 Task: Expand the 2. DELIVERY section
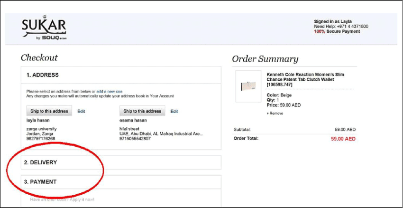tap(121, 162)
